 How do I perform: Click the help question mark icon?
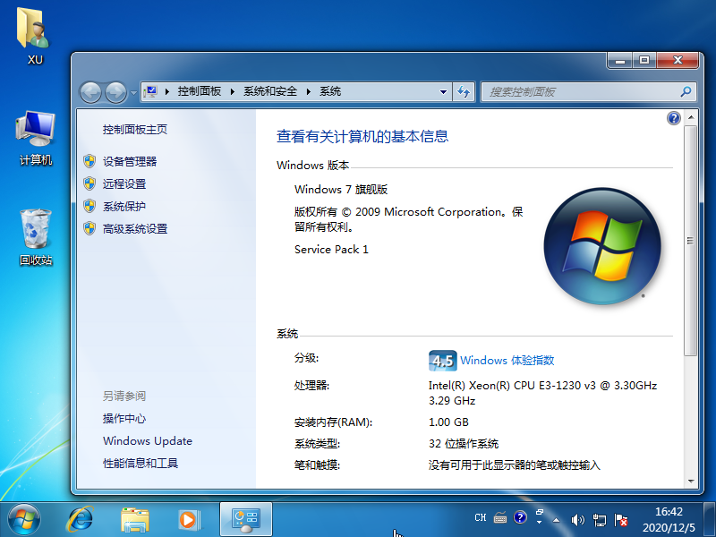coord(674,118)
